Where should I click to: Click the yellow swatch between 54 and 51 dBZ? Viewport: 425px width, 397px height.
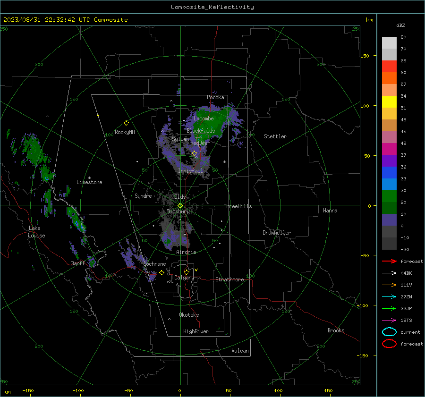[x=389, y=102]
